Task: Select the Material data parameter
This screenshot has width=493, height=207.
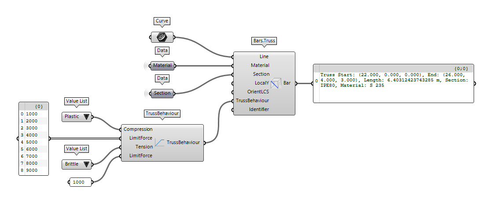Action: [x=162, y=66]
